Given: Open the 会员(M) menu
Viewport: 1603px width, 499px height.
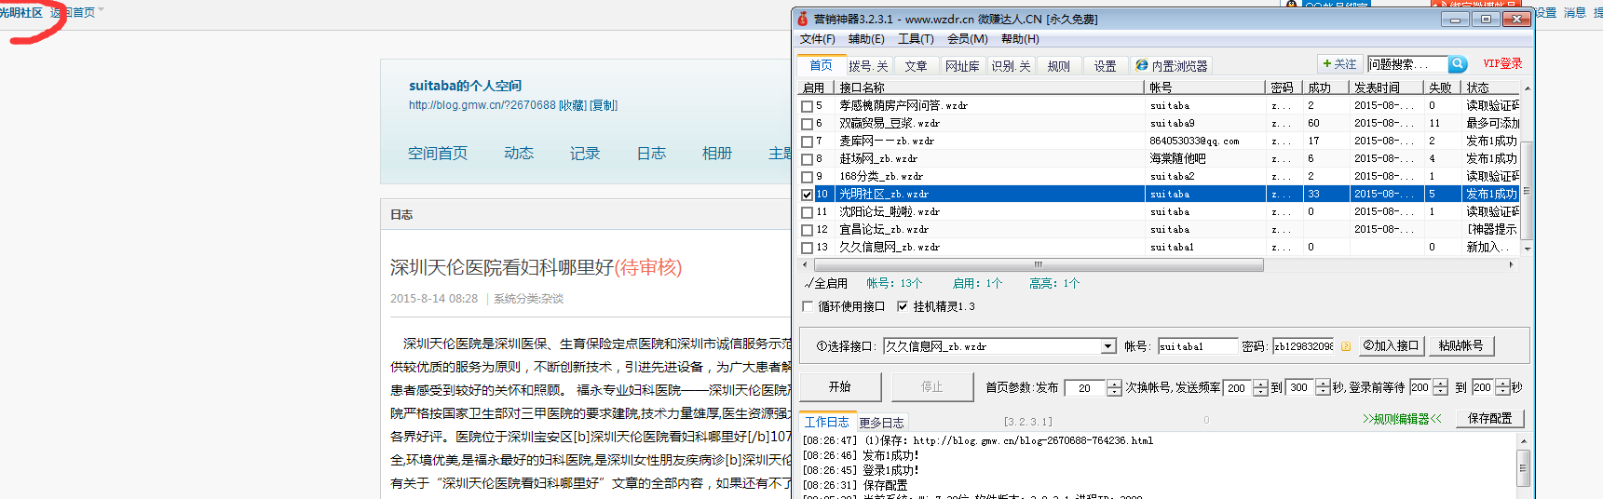Looking at the screenshot, I should 968,39.
